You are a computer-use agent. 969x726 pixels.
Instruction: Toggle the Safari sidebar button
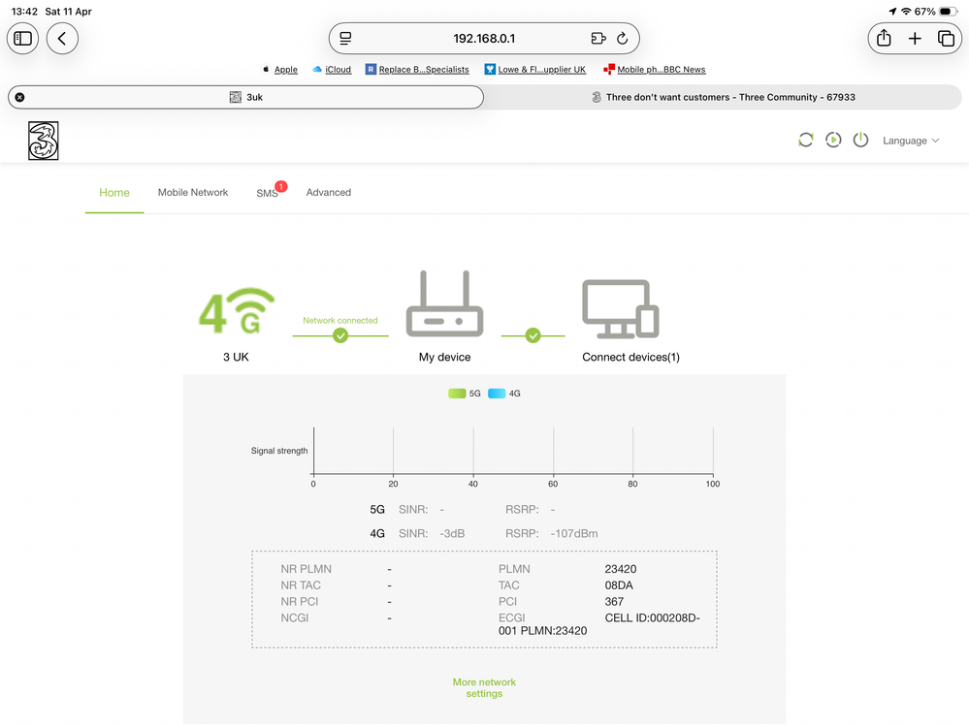[23, 38]
